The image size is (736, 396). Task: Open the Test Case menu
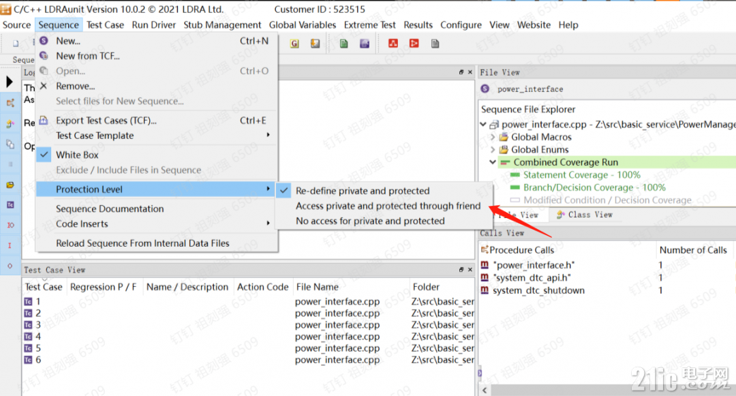pos(105,25)
